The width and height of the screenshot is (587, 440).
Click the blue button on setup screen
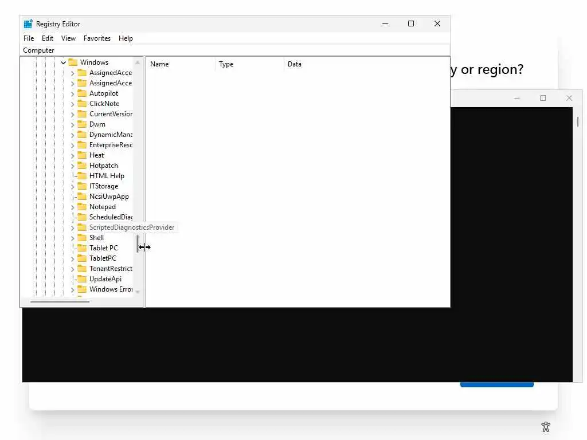[497, 384]
